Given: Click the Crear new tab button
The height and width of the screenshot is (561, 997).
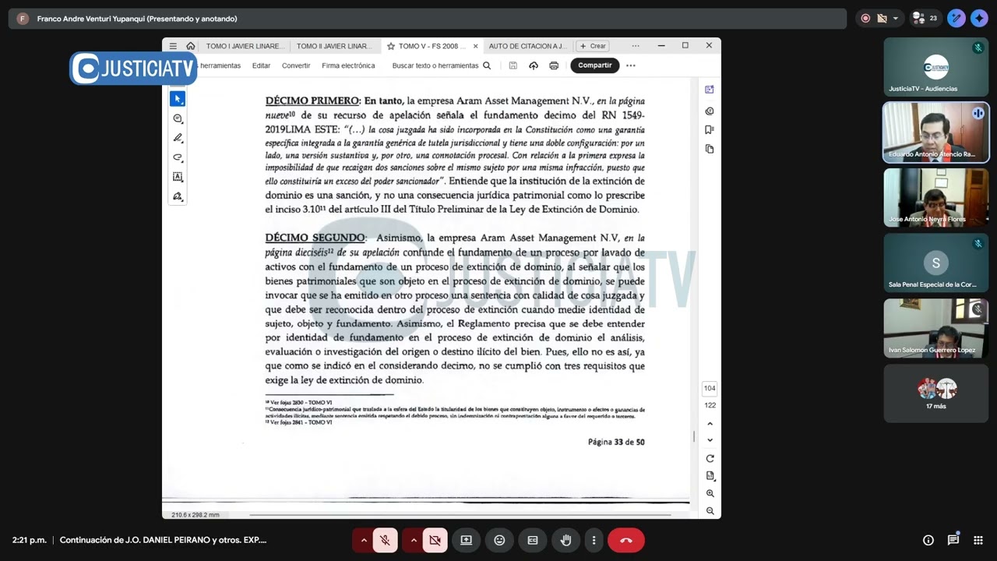Looking at the screenshot, I should [x=593, y=46].
